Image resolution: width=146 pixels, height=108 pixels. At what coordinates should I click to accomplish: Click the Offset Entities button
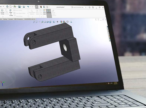[x=7, y=12]
